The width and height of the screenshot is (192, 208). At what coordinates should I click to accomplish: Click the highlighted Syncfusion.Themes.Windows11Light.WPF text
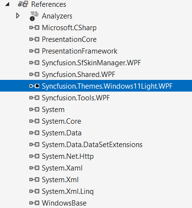107,86
